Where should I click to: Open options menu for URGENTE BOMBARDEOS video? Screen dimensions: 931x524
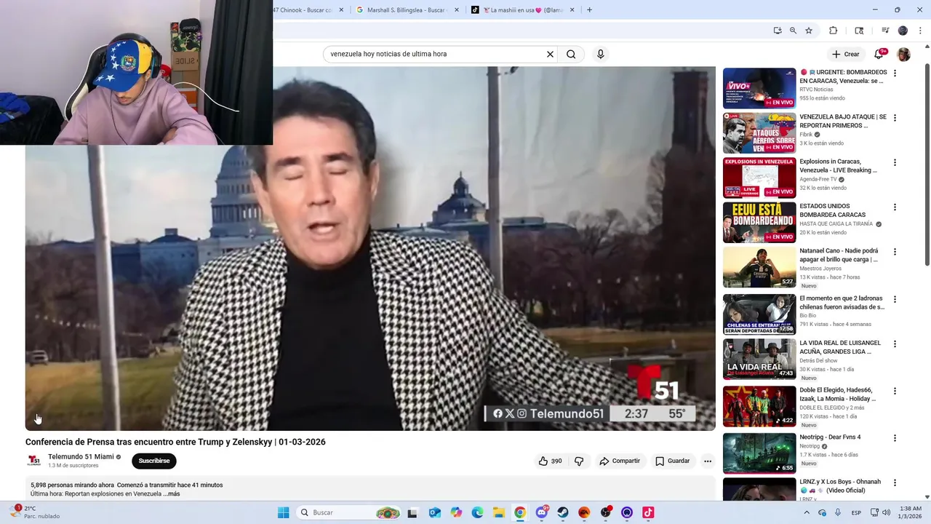tap(895, 74)
